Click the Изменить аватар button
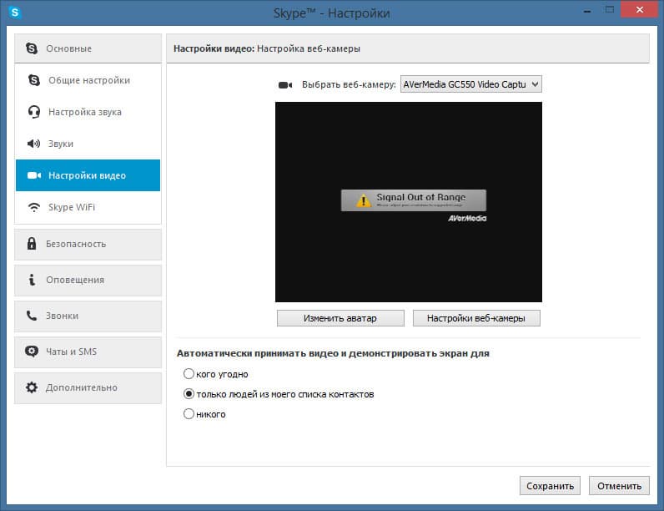Image resolution: width=664 pixels, height=511 pixels. pyautogui.click(x=340, y=318)
